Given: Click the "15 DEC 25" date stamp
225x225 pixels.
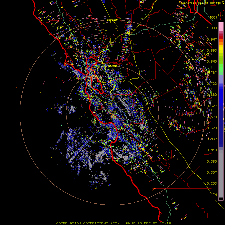Looking at the screenshot, I should pos(147,223).
